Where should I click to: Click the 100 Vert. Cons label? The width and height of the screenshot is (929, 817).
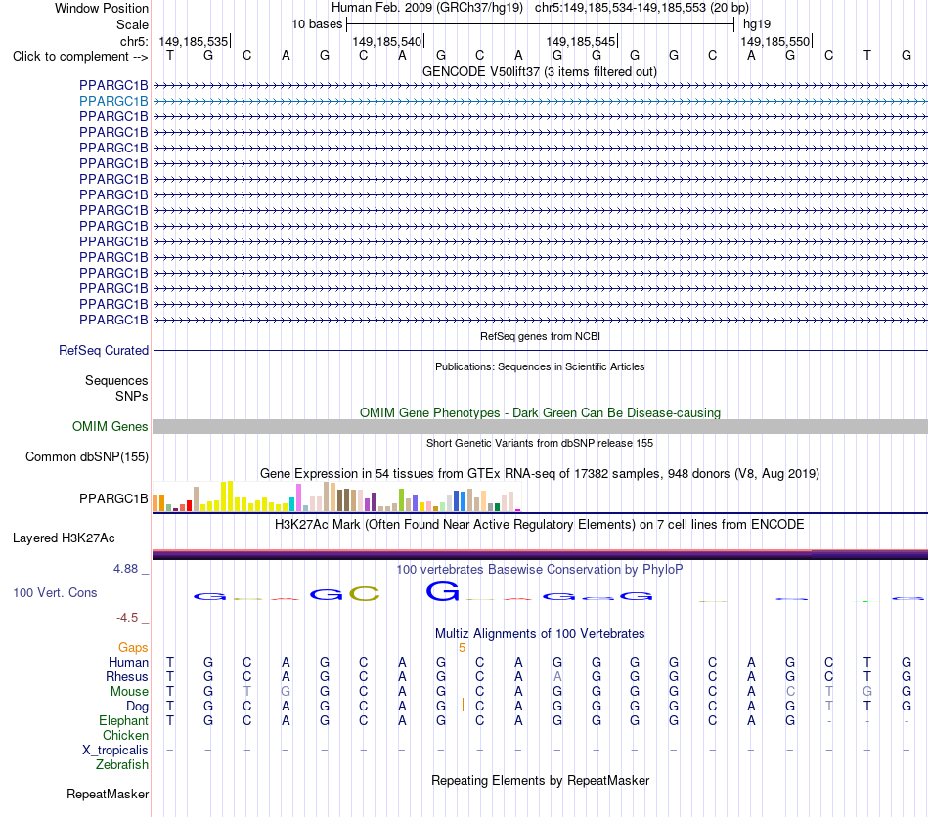(x=55, y=592)
